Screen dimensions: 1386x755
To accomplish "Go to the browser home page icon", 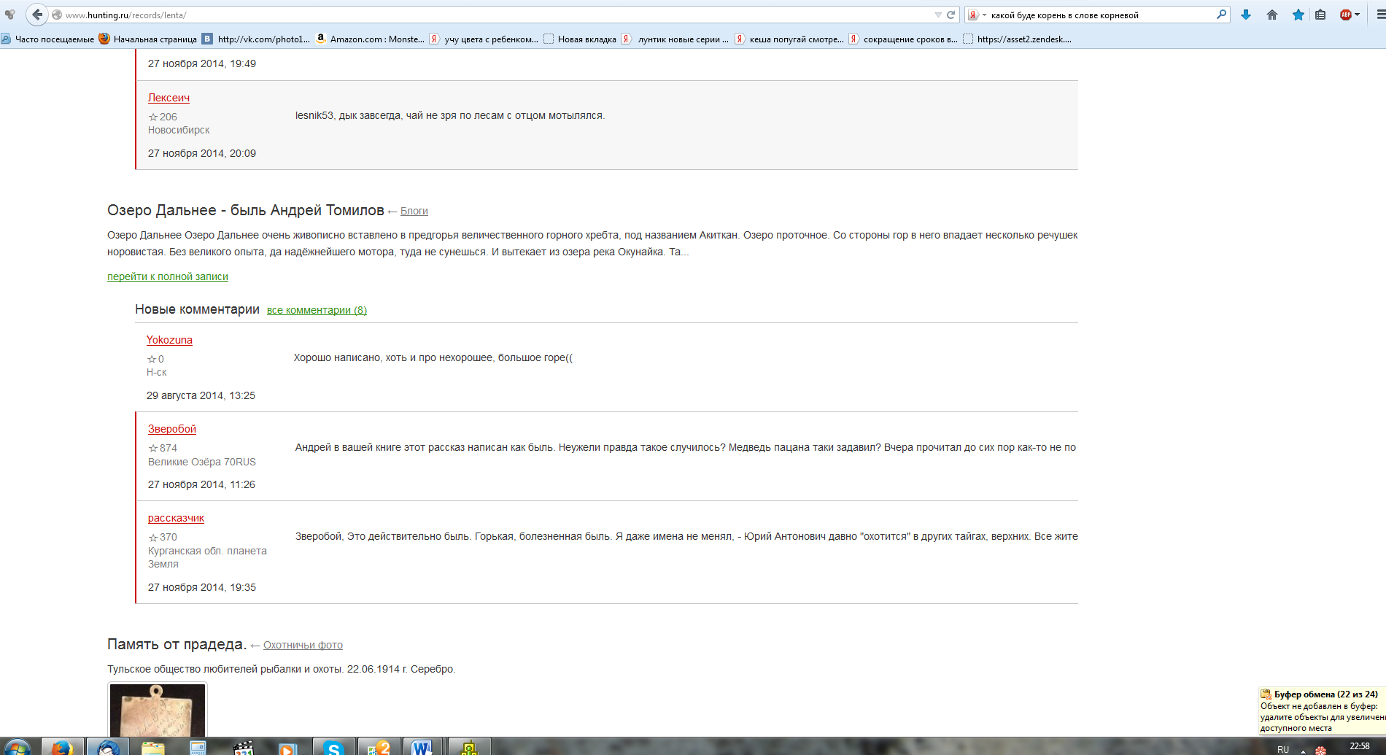I will (x=1272, y=15).
